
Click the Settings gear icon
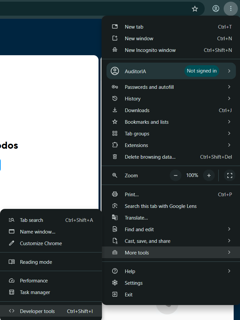(115, 283)
